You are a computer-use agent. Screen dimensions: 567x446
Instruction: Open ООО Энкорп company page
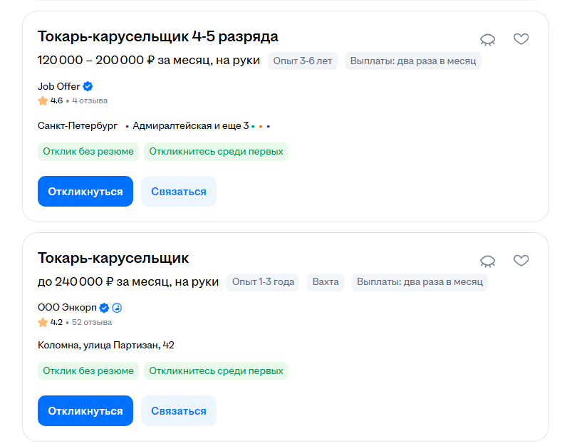[x=67, y=308]
